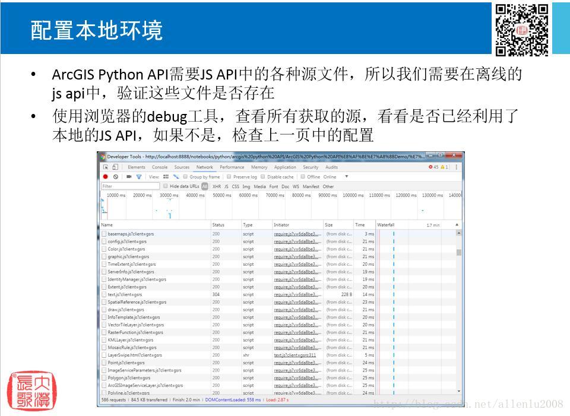Sort by the Size column header

tap(338, 225)
